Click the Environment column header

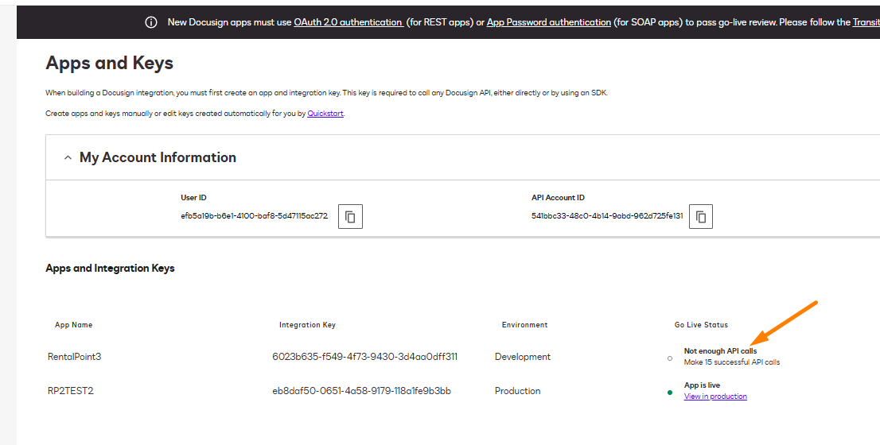[x=525, y=324]
